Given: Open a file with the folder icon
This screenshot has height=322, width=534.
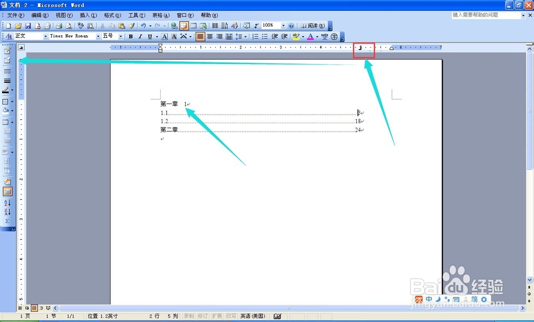Looking at the screenshot, I should (18, 26).
